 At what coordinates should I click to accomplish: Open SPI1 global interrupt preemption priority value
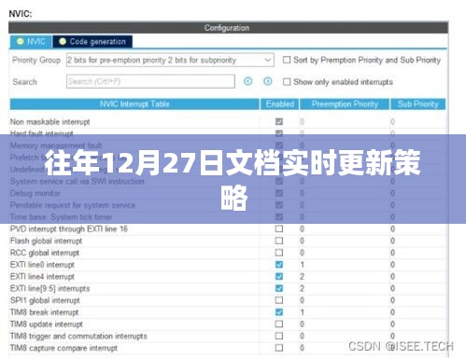pyautogui.click(x=302, y=300)
